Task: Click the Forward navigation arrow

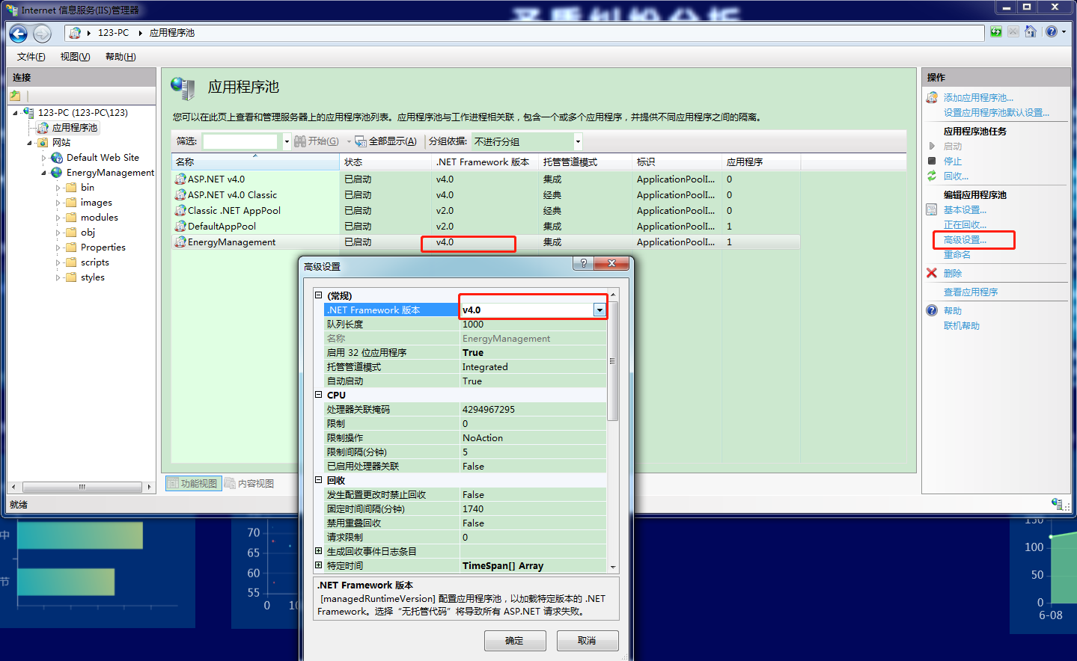Action: click(42, 33)
